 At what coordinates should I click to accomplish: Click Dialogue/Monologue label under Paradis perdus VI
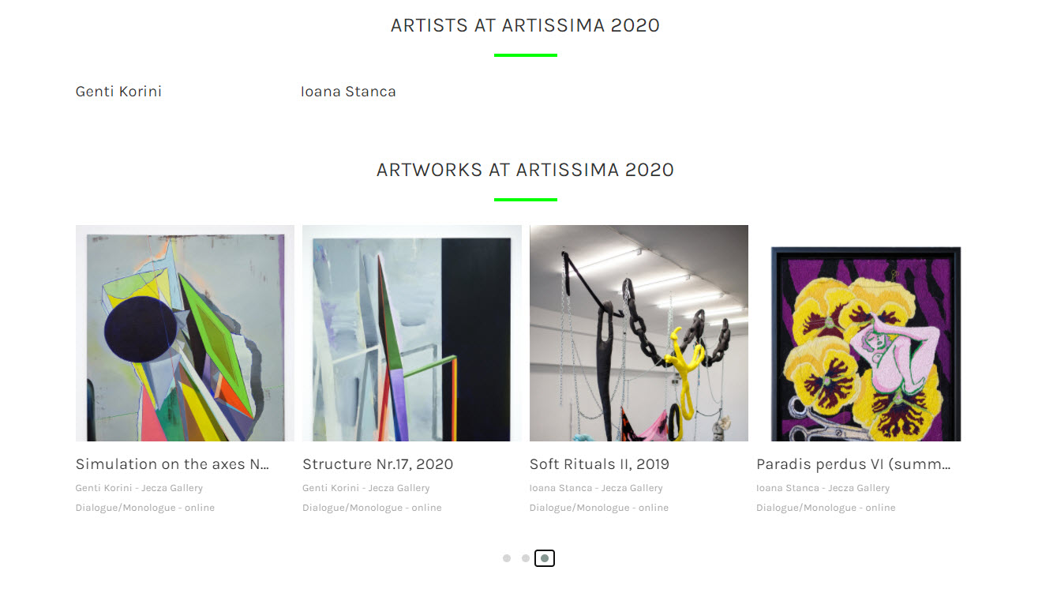coord(826,508)
